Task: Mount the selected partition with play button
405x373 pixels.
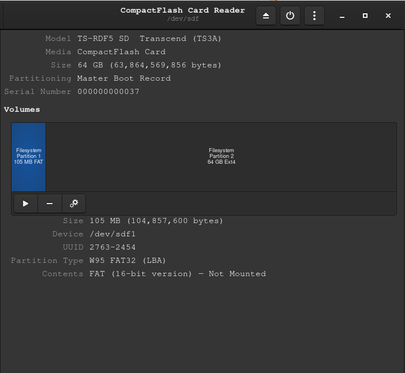Action: 25,204
